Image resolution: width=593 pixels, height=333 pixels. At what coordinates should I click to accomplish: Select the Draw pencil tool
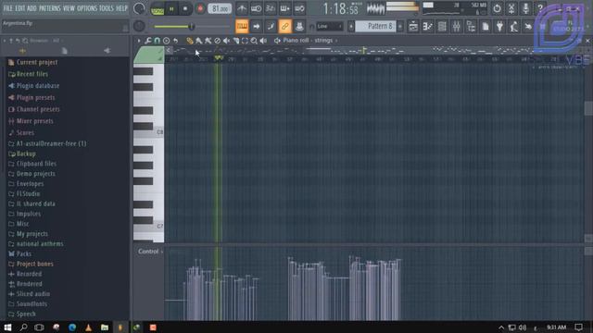click(x=189, y=41)
